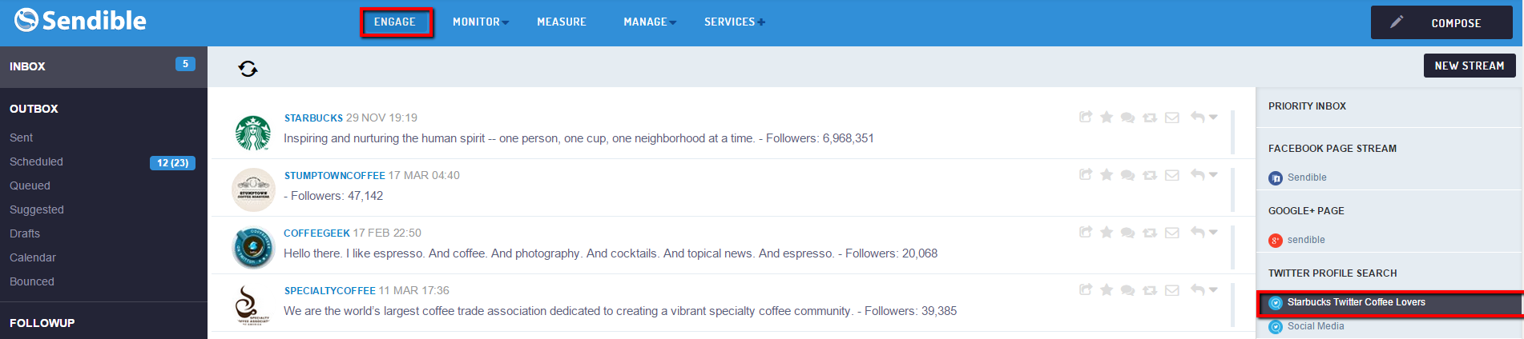Open the Scheduled outbox folder

(x=36, y=162)
